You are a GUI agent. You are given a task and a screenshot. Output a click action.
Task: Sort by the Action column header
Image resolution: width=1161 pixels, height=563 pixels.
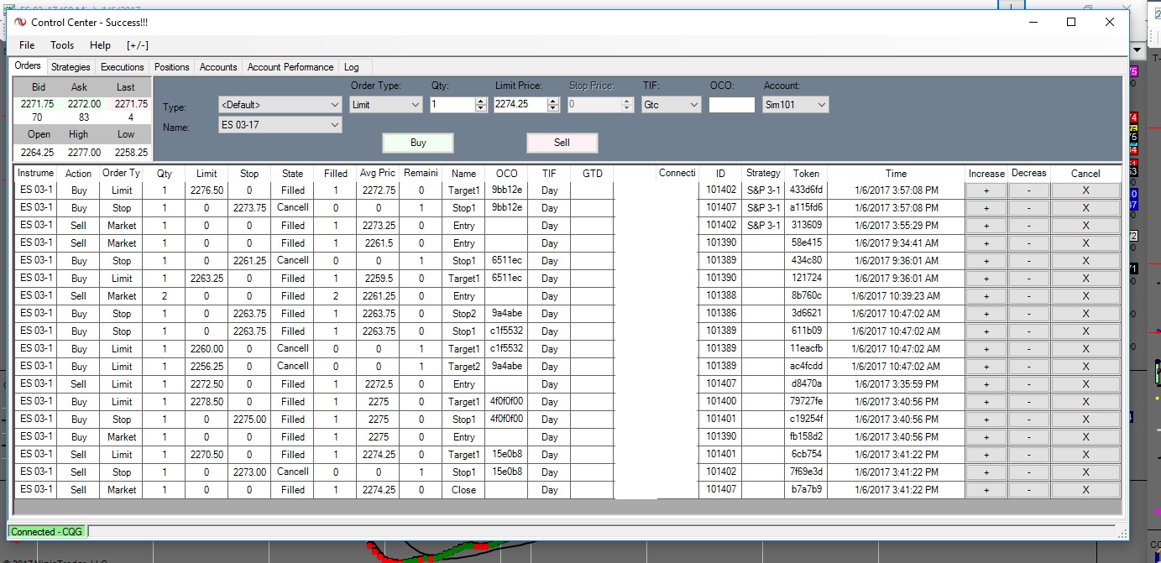[78, 173]
